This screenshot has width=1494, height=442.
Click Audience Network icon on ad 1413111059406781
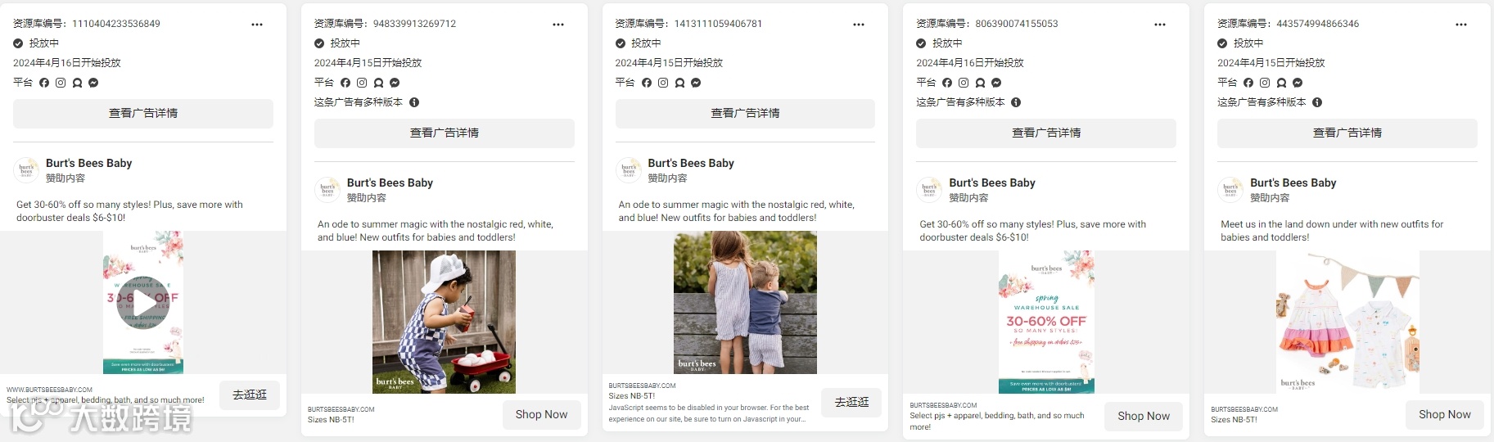pos(679,83)
